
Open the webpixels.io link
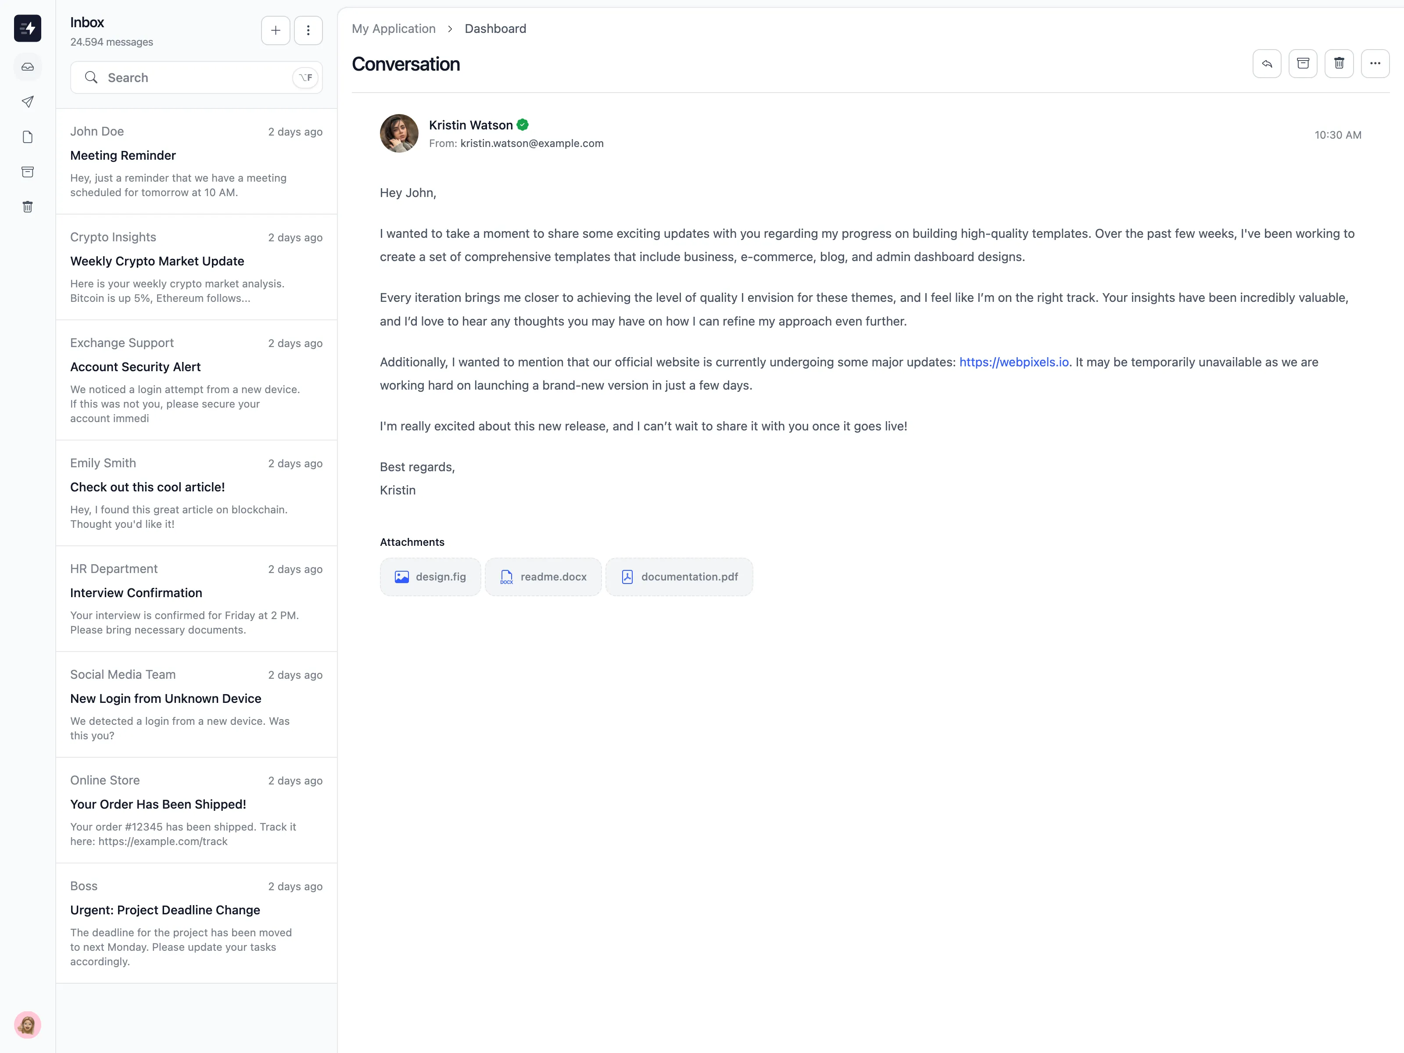pos(1014,362)
